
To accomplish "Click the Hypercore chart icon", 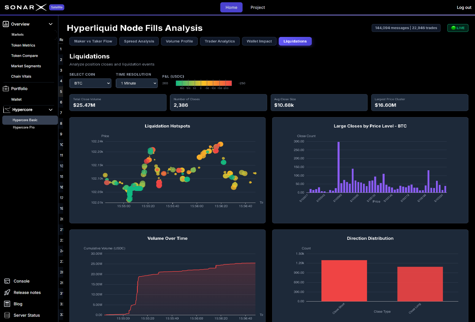I will [7, 110].
